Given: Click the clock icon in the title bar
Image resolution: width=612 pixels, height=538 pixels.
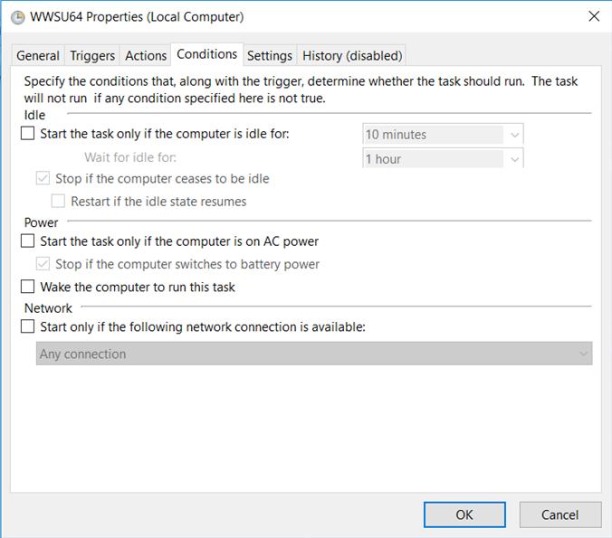Looking at the screenshot, I should (17, 17).
